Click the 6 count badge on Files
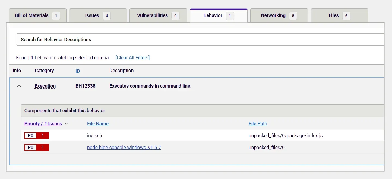The width and height of the screenshot is (392, 179). [x=346, y=16]
